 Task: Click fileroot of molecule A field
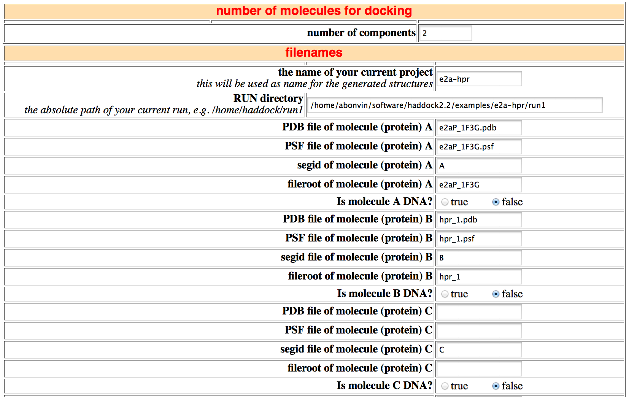(x=479, y=184)
